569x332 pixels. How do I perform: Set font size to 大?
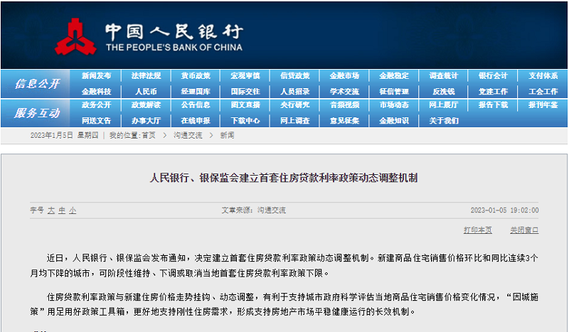click(51, 210)
